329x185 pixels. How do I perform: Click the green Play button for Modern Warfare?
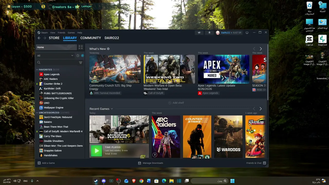pos(96,151)
